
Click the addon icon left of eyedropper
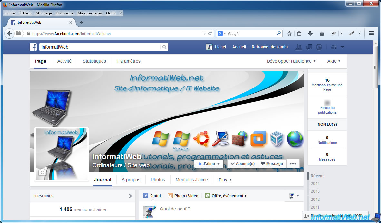coord(334,33)
